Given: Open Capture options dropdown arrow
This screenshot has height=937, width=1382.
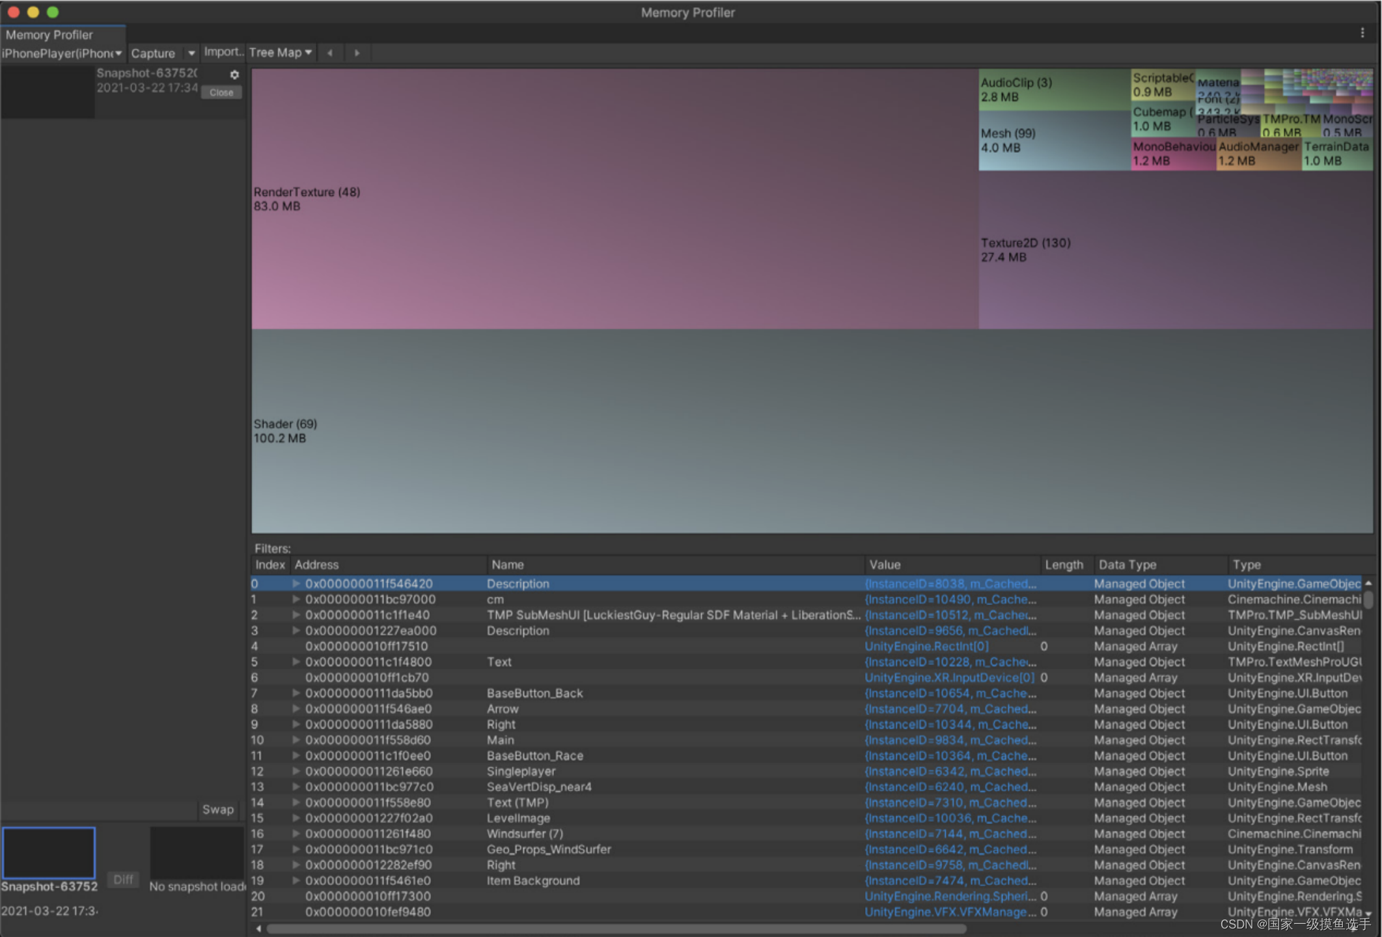Looking at the screenshot, I should (191, 53).
